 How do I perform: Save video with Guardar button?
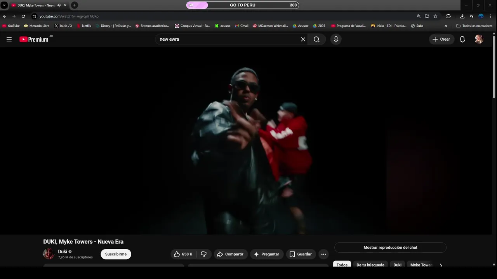pos(301,254)
